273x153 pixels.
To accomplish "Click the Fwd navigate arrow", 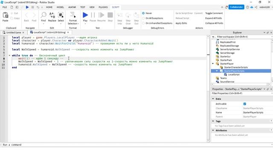I will pyautogui.click(x=34, y=15).
